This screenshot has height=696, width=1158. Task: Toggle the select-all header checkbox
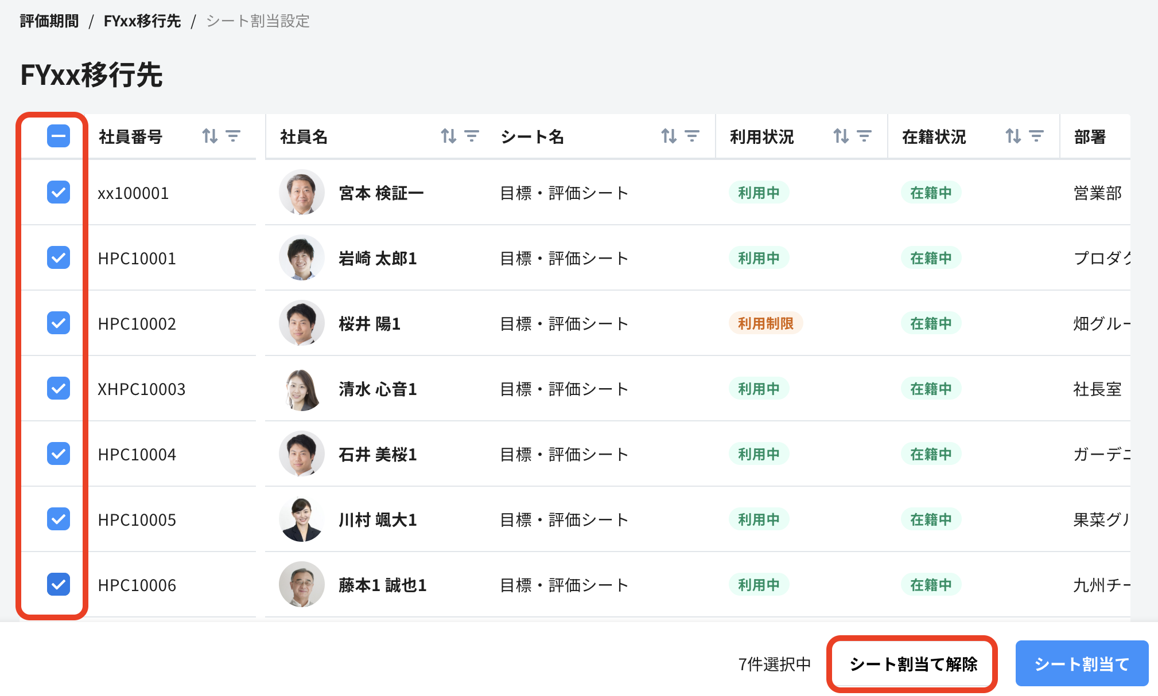click(59, 136)
